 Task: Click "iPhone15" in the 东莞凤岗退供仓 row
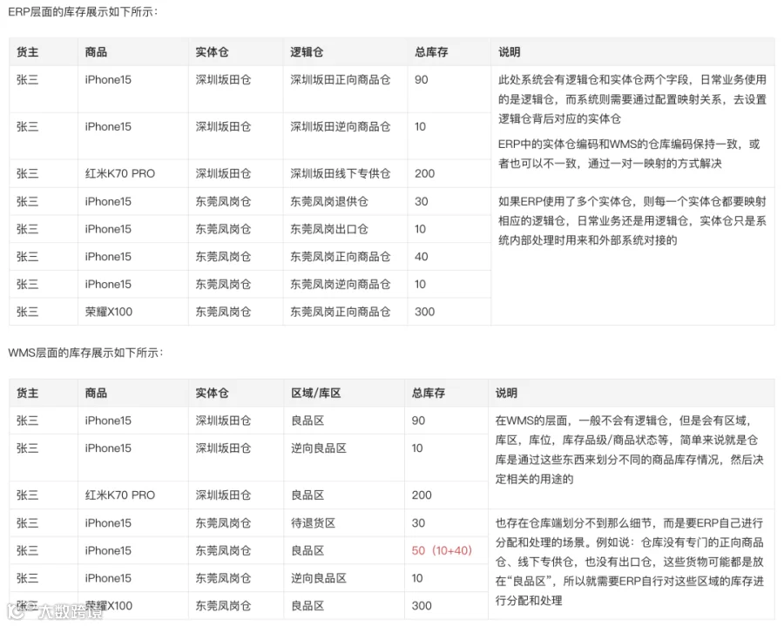click(108, 202)
